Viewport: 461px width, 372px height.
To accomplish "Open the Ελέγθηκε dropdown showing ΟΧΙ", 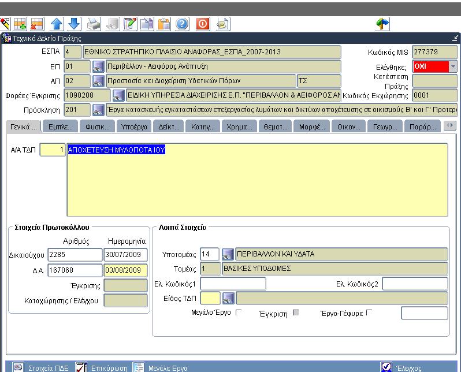I will point(453,66).
